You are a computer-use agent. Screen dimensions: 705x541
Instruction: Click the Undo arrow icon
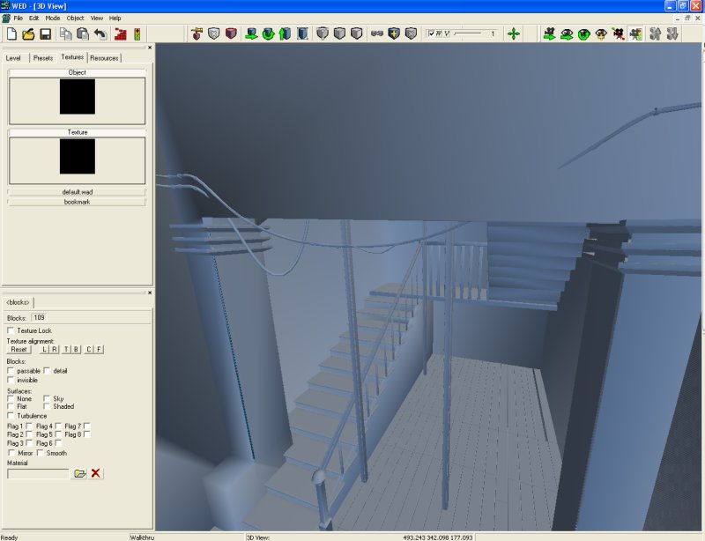point(100,34)
